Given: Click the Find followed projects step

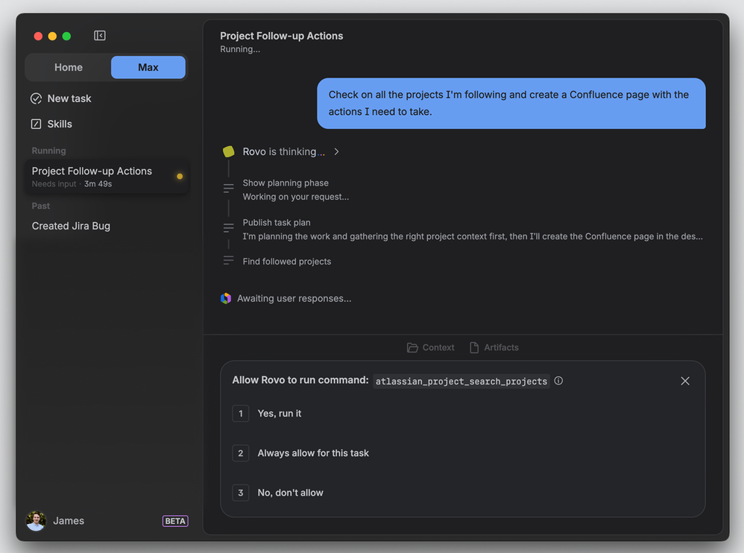Looking at the screenshot, I should 287,262.
